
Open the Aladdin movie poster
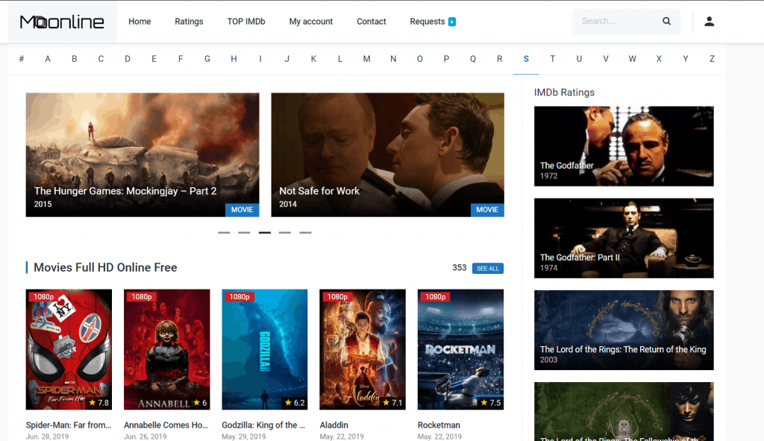[363, 349]
